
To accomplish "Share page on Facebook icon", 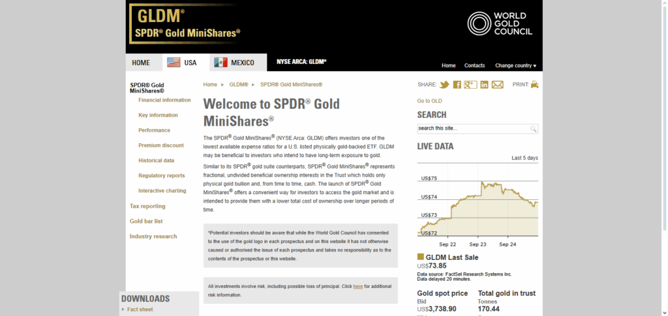I will click(x=457, y=85).
